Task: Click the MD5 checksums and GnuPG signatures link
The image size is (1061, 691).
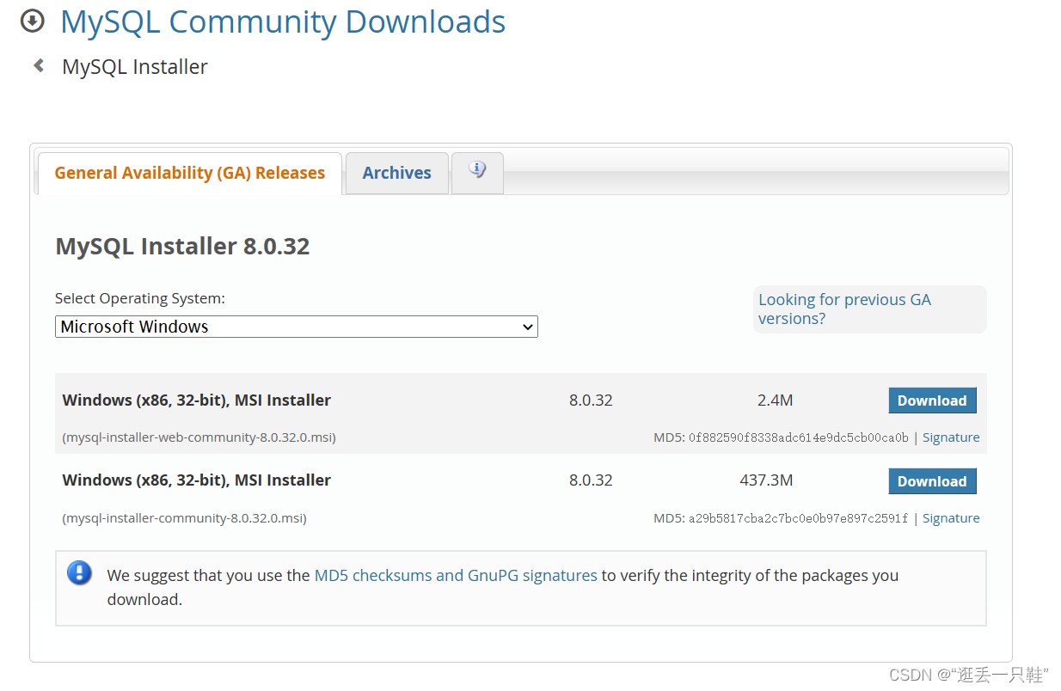Action: [x=456, y=575]
